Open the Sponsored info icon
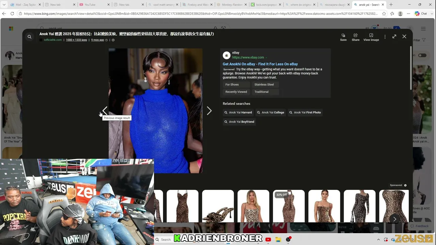The width and height of the screenshot is (436, 245). 405,185
